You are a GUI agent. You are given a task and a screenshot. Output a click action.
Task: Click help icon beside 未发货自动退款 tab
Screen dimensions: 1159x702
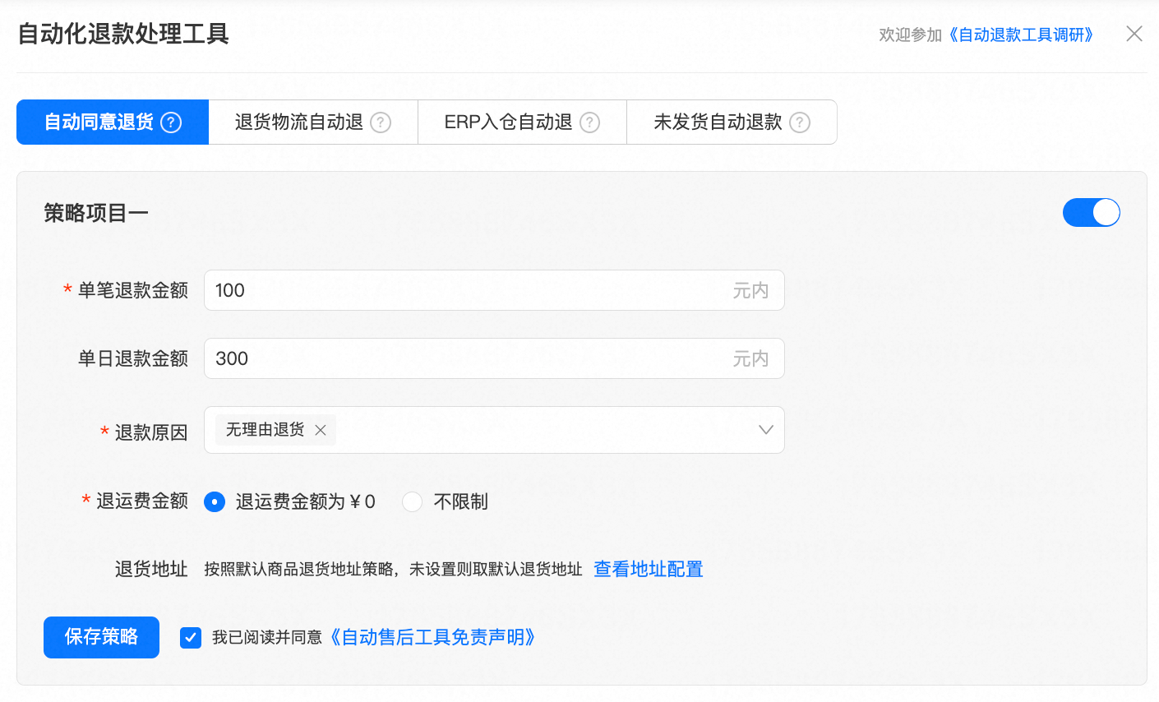pyautogui.click(x=799, y=122)
